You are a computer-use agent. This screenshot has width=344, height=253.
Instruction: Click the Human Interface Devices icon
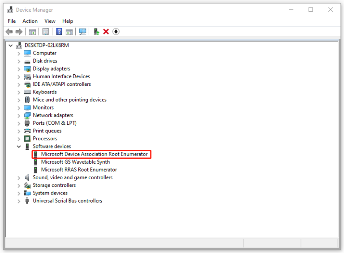pos(27,76)
